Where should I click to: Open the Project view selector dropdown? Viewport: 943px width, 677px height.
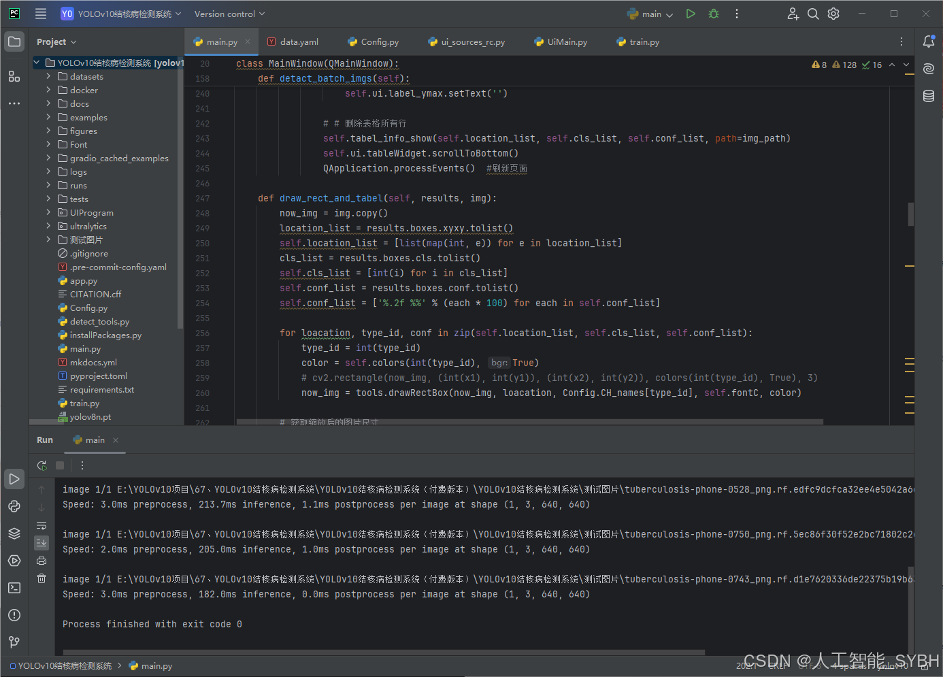56,42
